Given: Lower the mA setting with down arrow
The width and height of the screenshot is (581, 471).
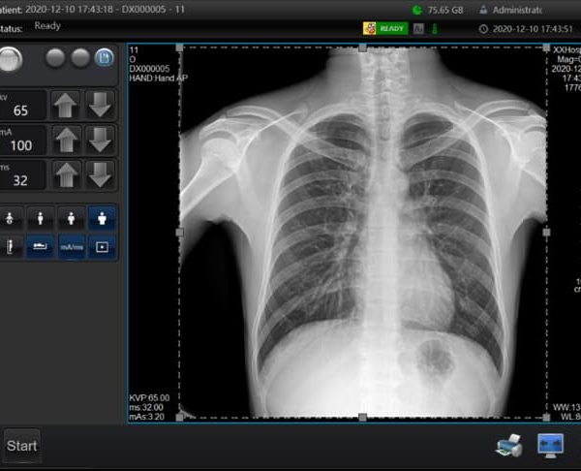Looking at the screenshot, I should (x=101, y=140).
